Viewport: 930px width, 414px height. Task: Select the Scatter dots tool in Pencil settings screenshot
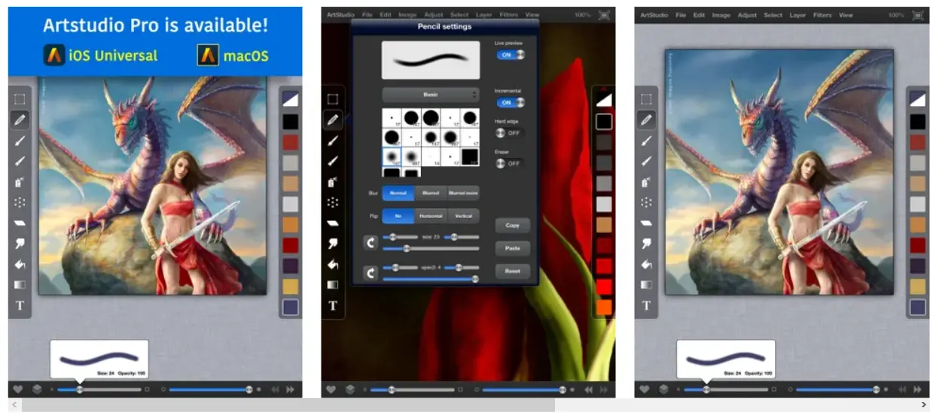click(333, 201)
